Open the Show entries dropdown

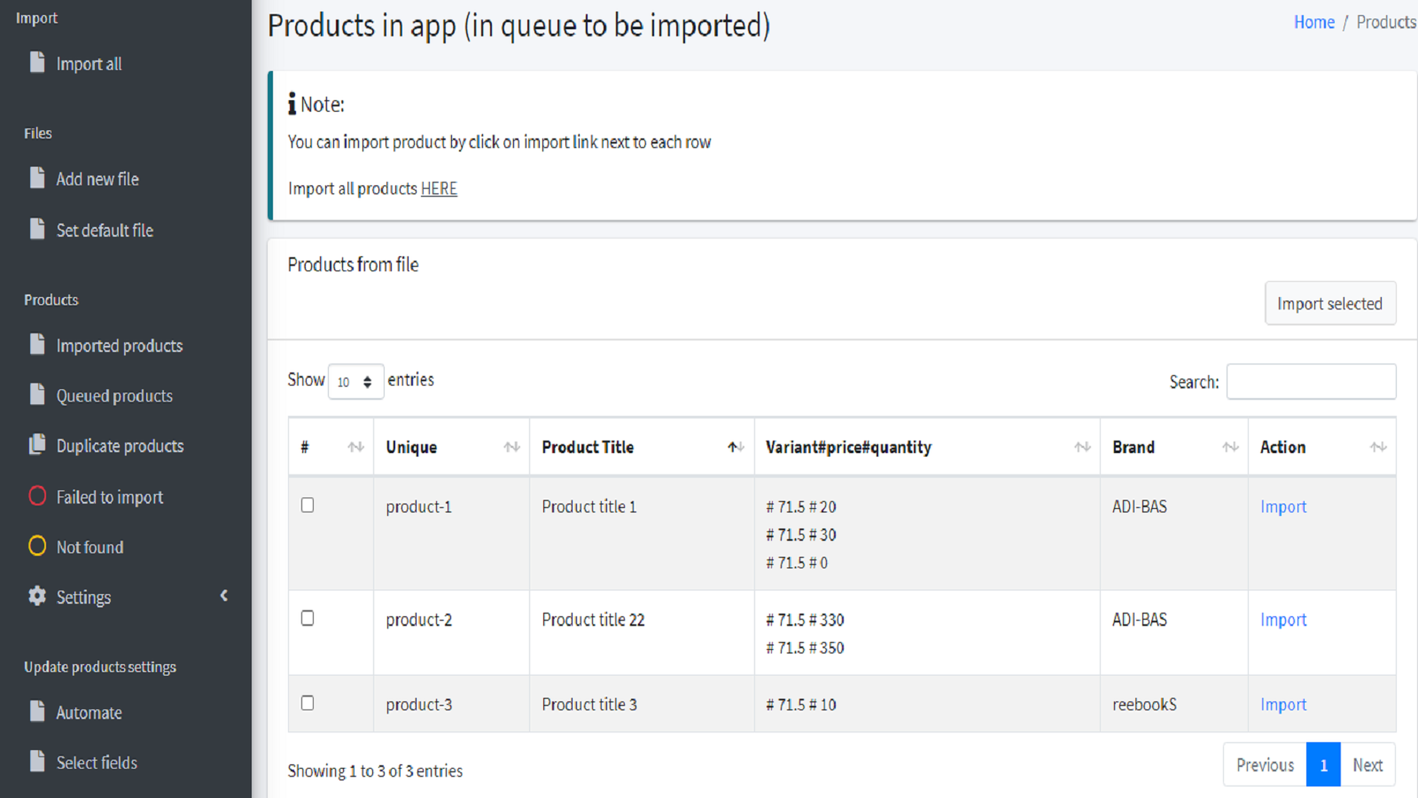(355, 381)
